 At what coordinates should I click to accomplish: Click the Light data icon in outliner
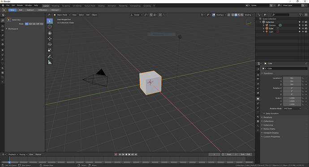(278, 31)
